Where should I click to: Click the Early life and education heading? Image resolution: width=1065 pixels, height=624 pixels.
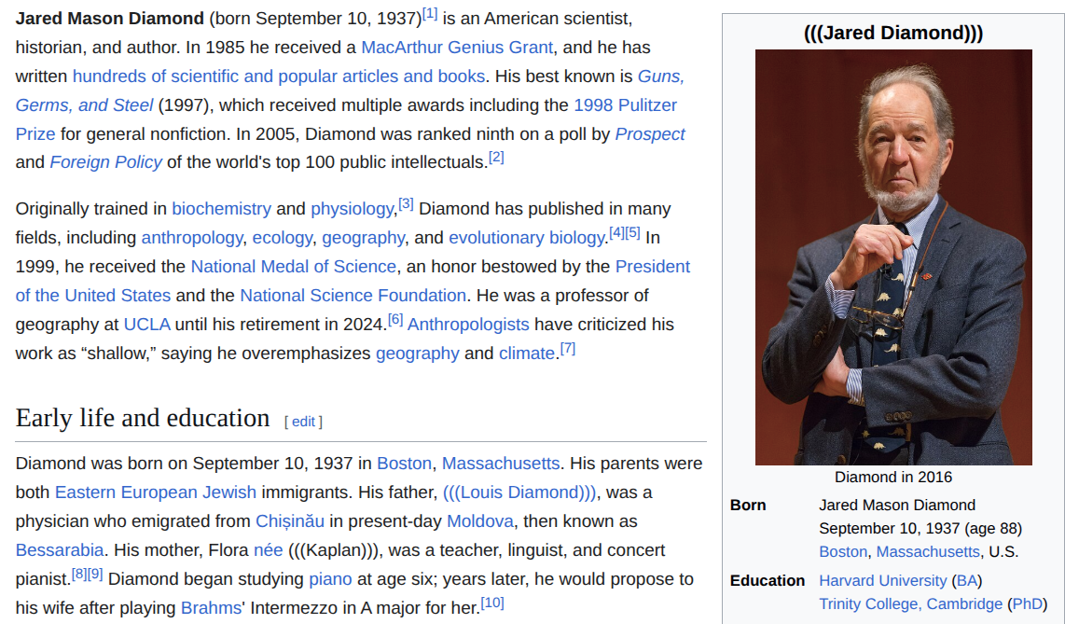pyautogui.click(x=143, y=418)
